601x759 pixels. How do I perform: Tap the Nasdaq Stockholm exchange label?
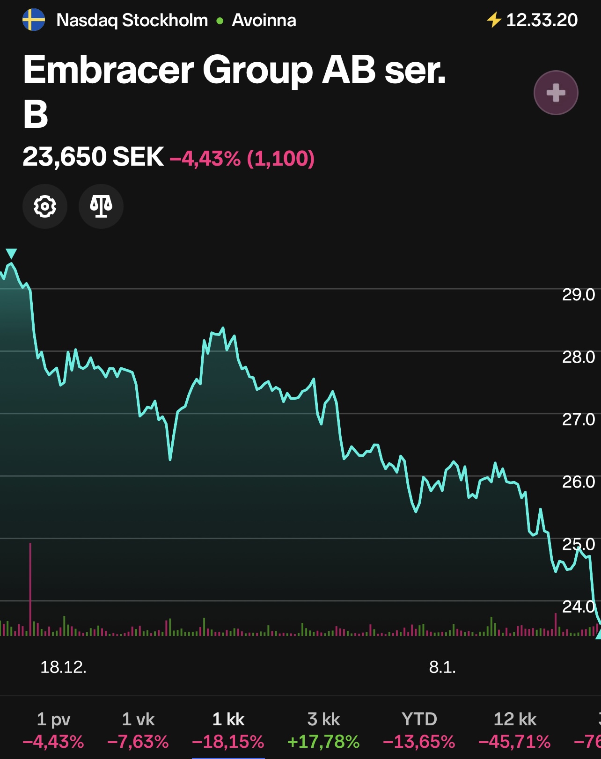(132, 20)
